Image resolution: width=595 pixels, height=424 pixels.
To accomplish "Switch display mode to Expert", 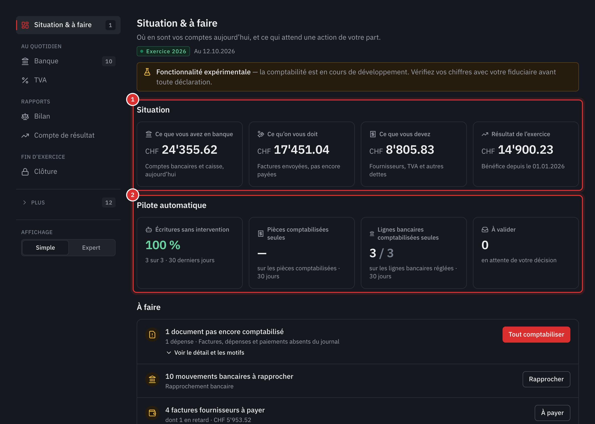I will (91, 248).
